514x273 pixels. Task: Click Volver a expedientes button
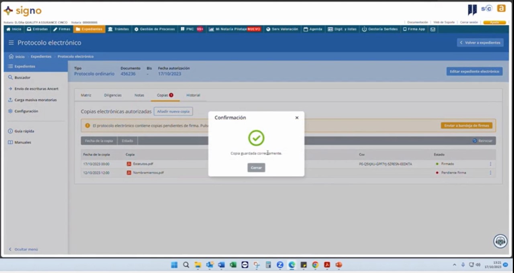[x=480, y=43]
